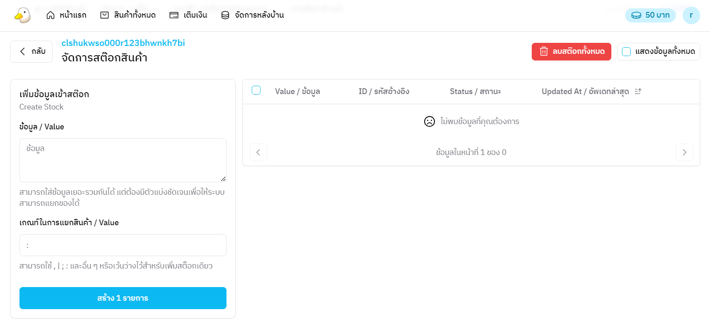Click the จัดการหลังบ้าน database icon
The width and height of the screenshot is (710, 329).
click(225, 15)
